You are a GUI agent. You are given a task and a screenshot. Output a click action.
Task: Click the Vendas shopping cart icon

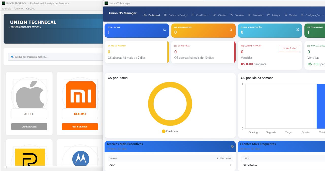click(x=286, y=15)
